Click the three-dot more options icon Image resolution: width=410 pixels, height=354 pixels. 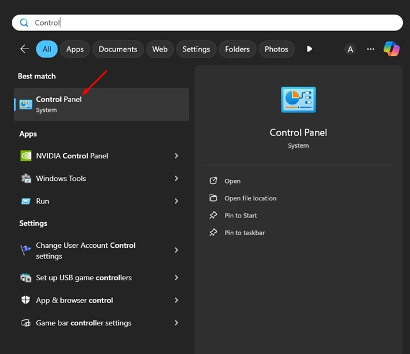pyautogui.click(x=370, y=49)
